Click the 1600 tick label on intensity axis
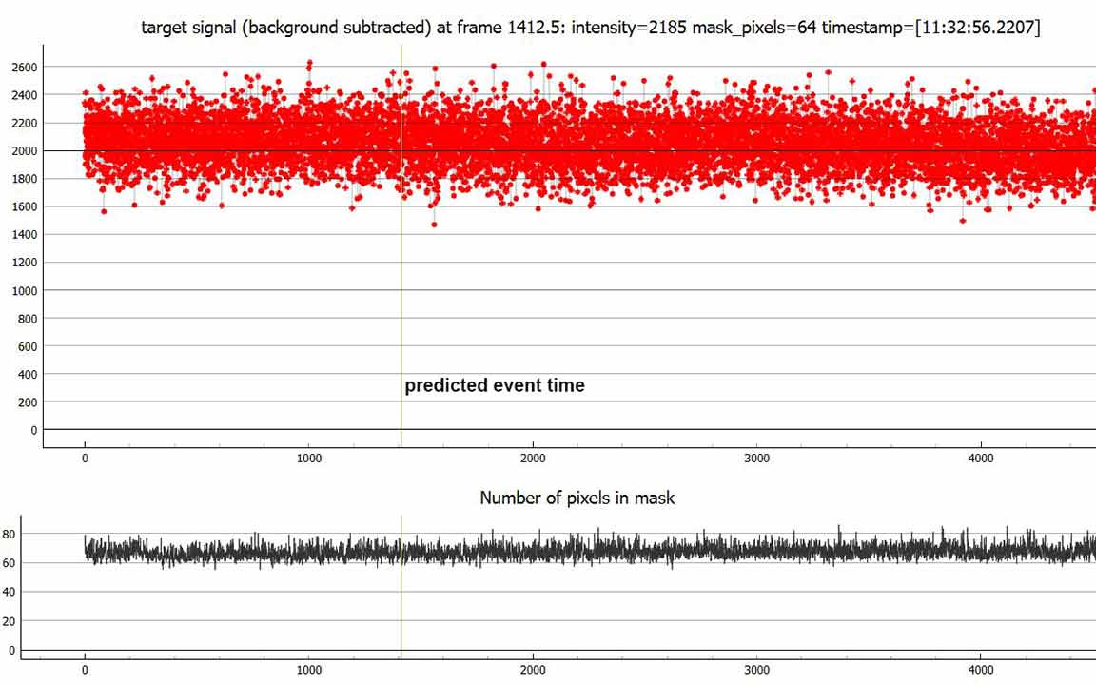Image resolution: width=1096 pixels, height=685 pixels. pos(25,206)
